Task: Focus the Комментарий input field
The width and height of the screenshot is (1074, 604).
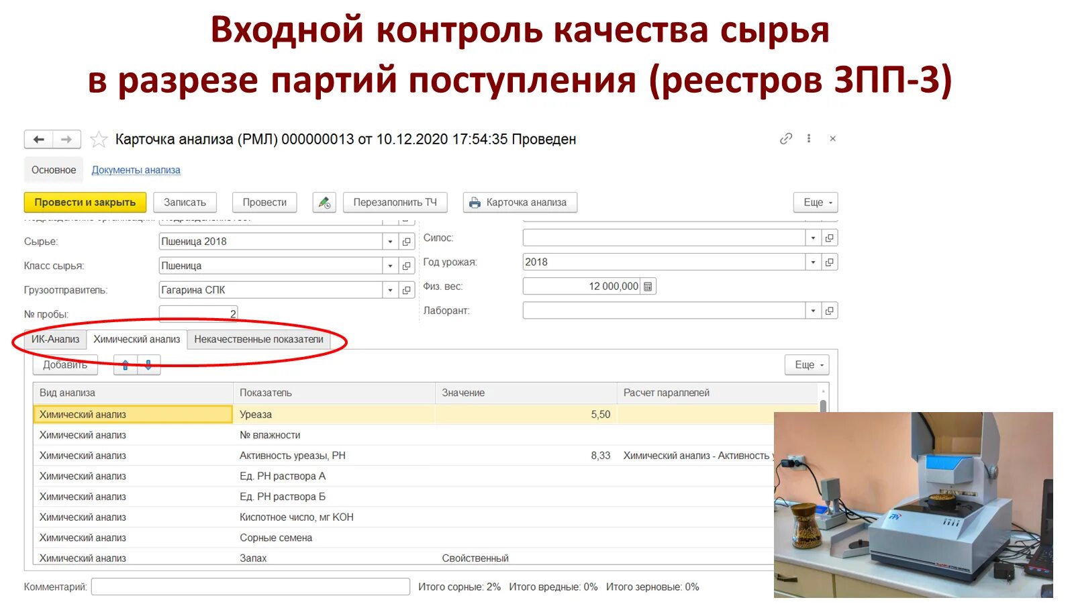Action: pos(250,587)
